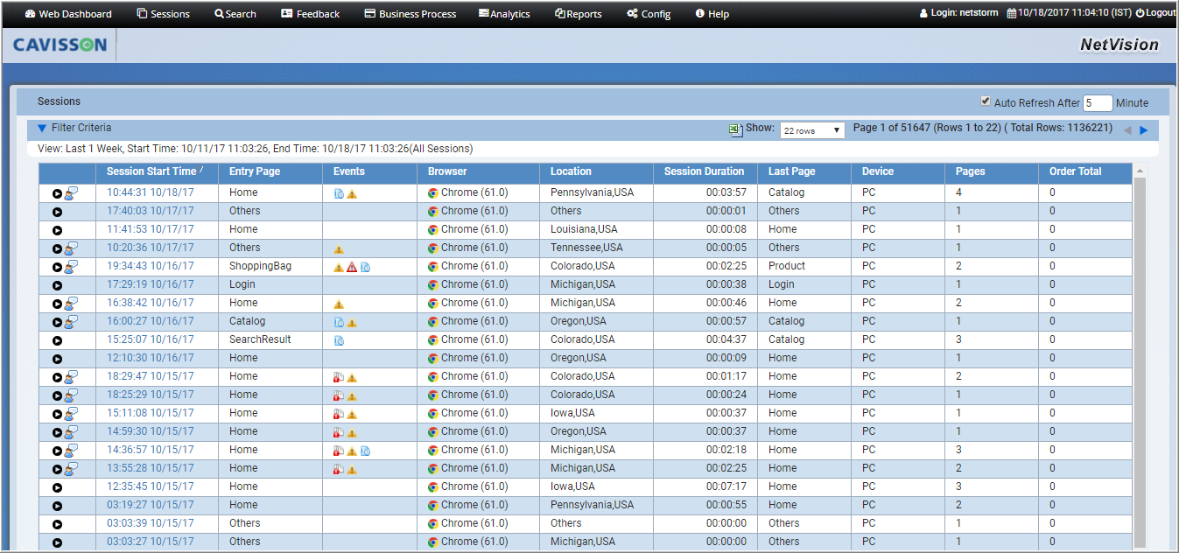Click page event icon in 14:36:57 row
This screenshot has height=553, width=1179.
click(x=365, y=451)
